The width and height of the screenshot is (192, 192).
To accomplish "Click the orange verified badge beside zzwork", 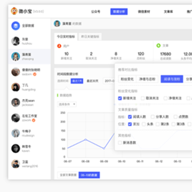I will [34, 121].
